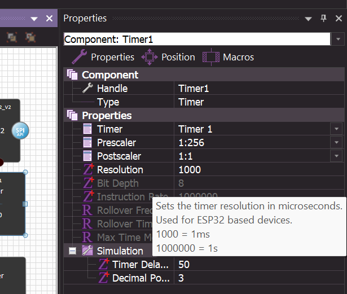This screenshot has height=294, width=347.
Task: Click the Handle property label
Action: (x=112, y=89)
